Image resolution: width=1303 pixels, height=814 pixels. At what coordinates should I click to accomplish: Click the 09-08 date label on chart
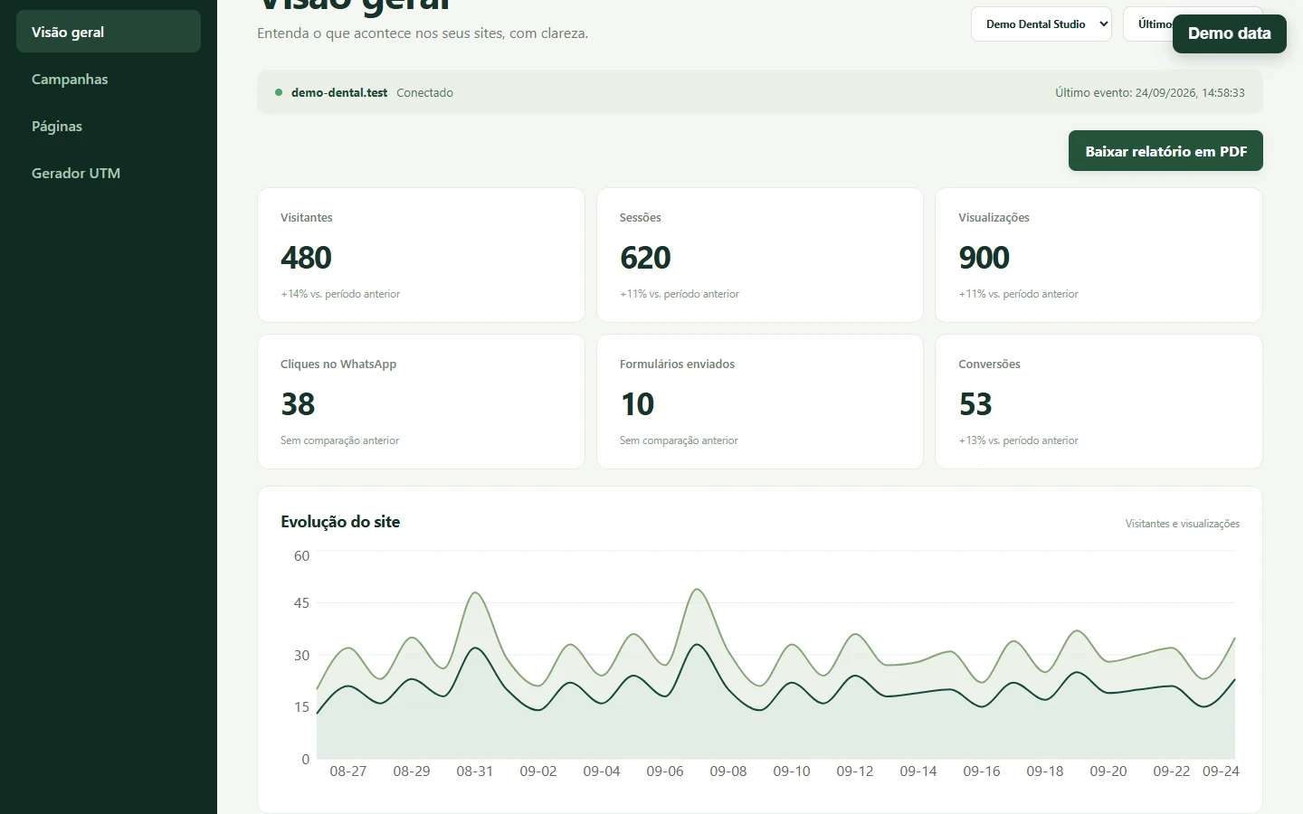coord(728,771)
